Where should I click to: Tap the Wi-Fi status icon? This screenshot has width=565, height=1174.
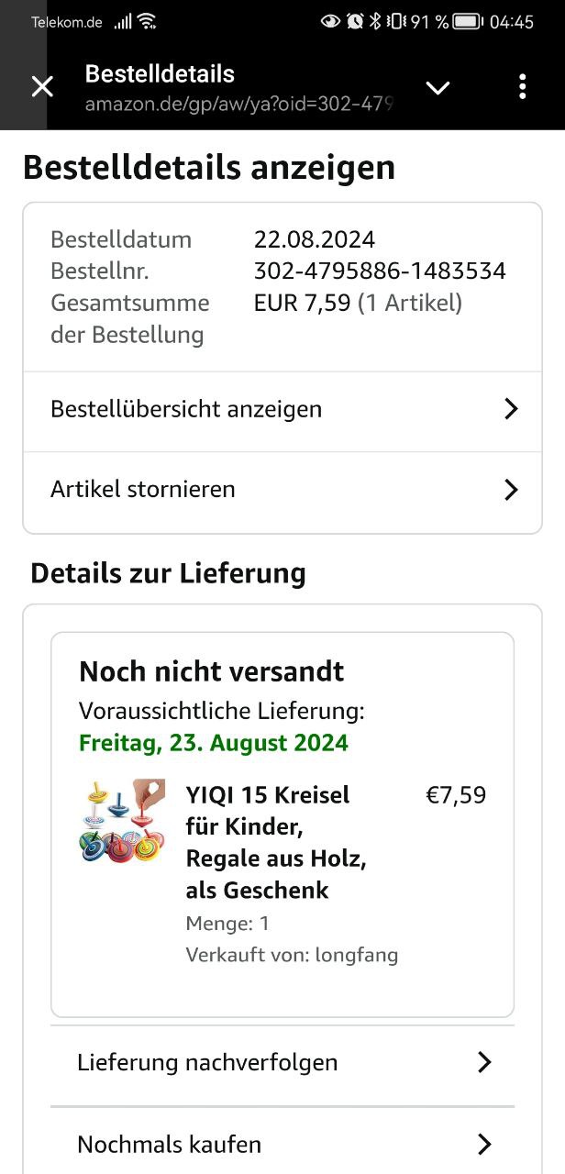(147, 21)
